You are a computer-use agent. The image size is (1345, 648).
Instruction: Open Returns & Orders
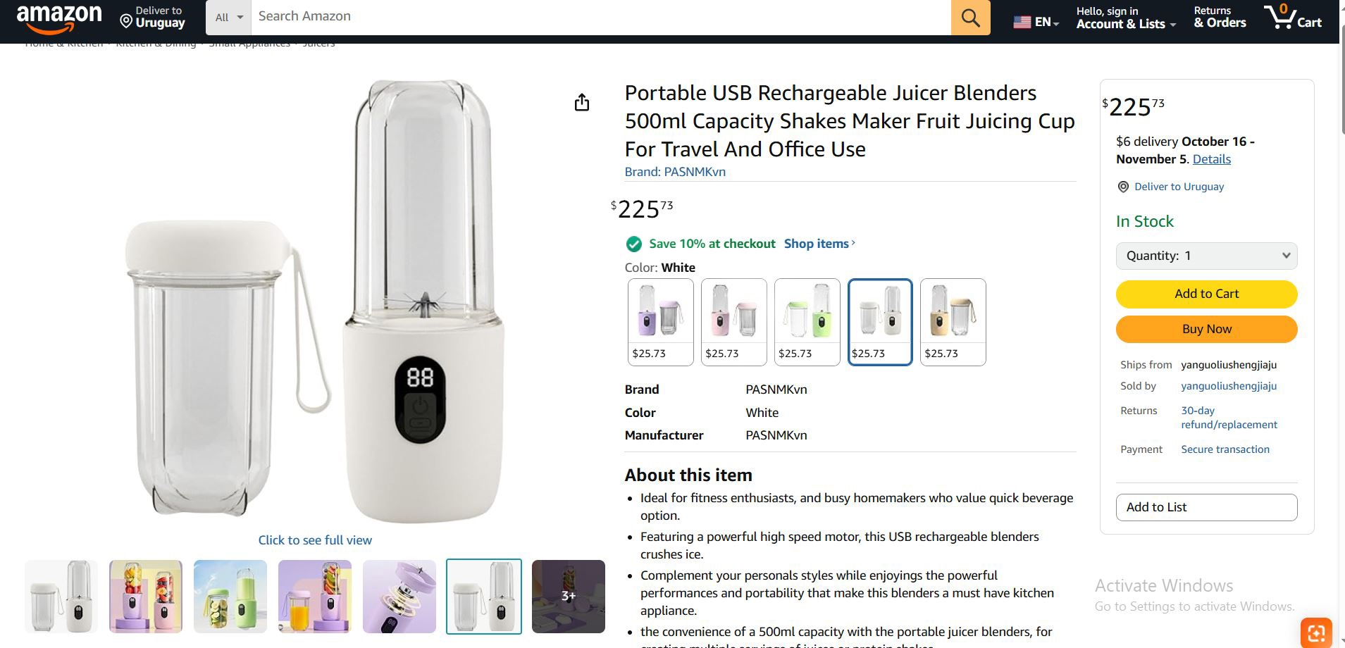tap(1220, 18)
